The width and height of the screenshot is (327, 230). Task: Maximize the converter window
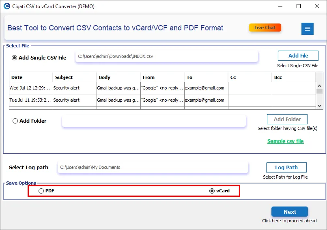coord(299,6)
